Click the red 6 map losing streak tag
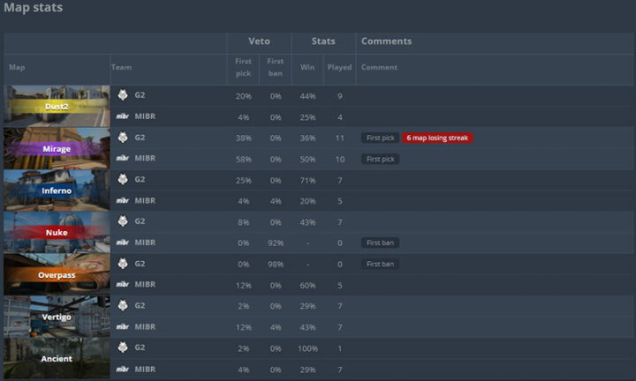636x381 pixels. (437, 138)
